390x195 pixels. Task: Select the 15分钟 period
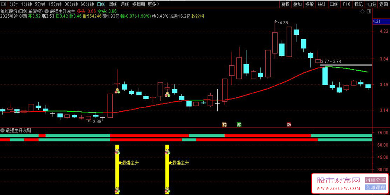coord(55,4)
